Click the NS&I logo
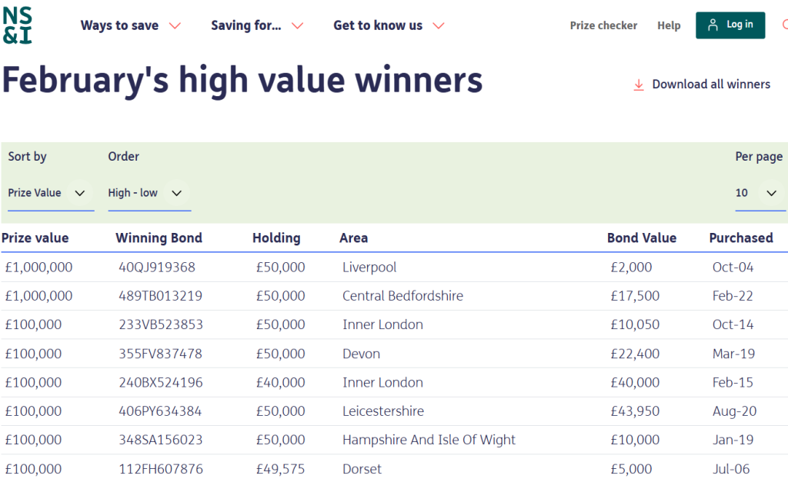 (x=15, y=25)
